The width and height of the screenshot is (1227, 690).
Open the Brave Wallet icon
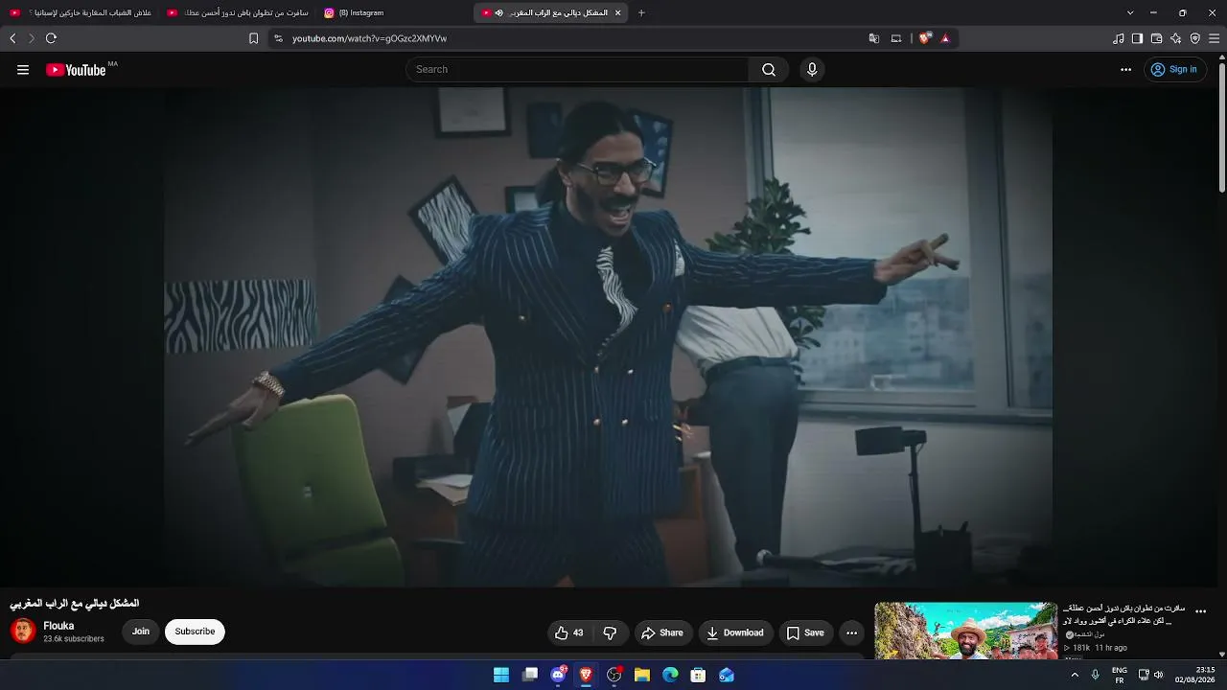pyautogui.click(x=1156, y=38)
